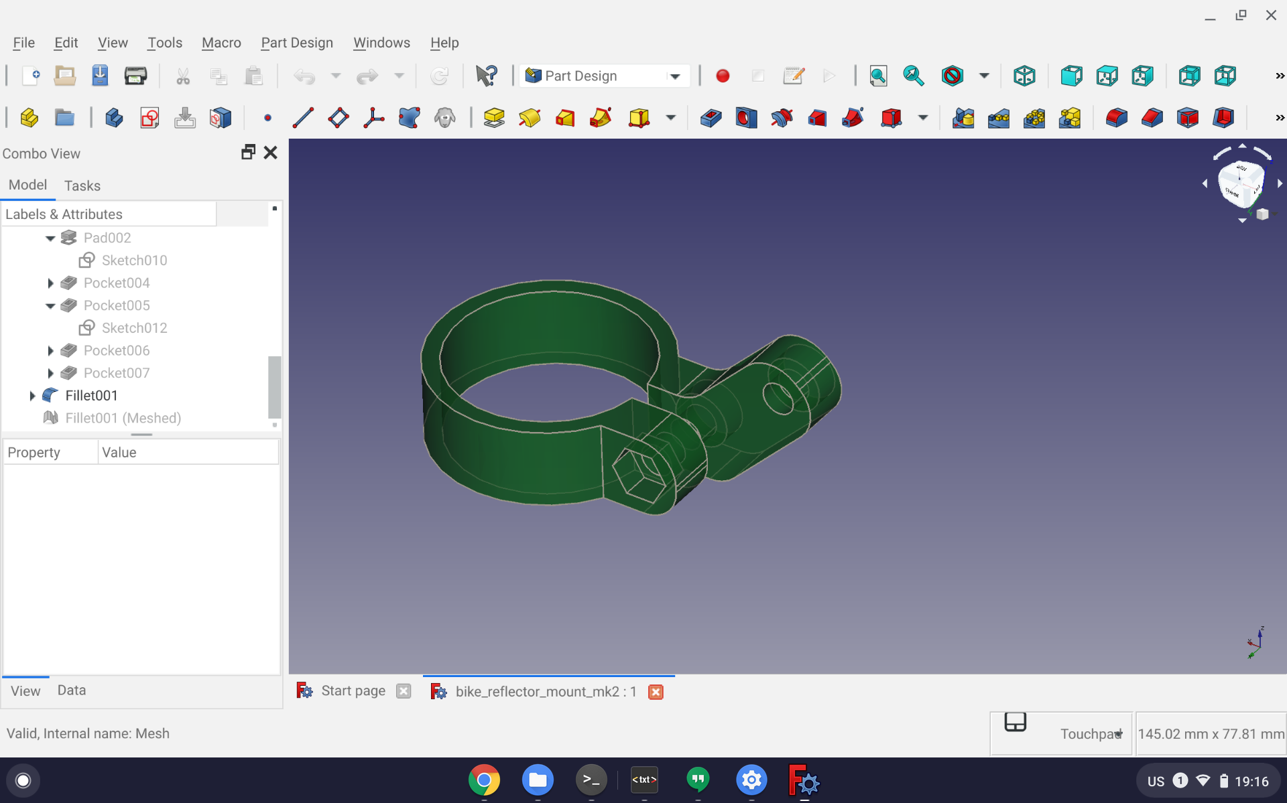Select Fillet001 (Meshed) tree item
Viewport: 1287px width, 803px height.
123,419
